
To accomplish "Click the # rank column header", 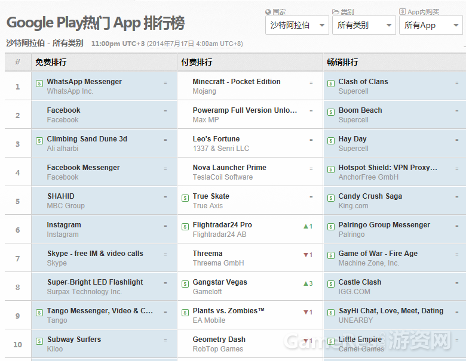I will (18, 62).
